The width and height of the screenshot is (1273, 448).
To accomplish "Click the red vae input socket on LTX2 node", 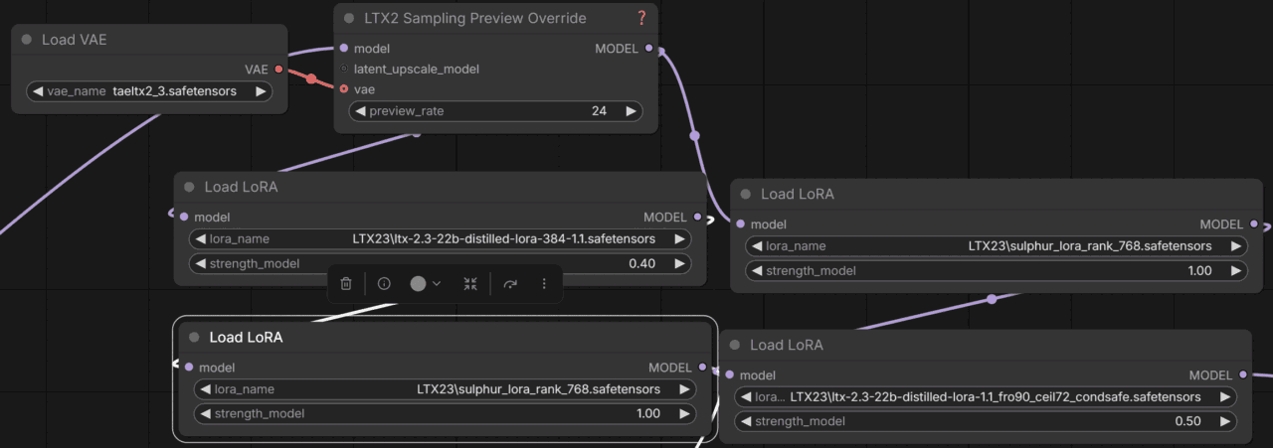I will tap(344, 89).
